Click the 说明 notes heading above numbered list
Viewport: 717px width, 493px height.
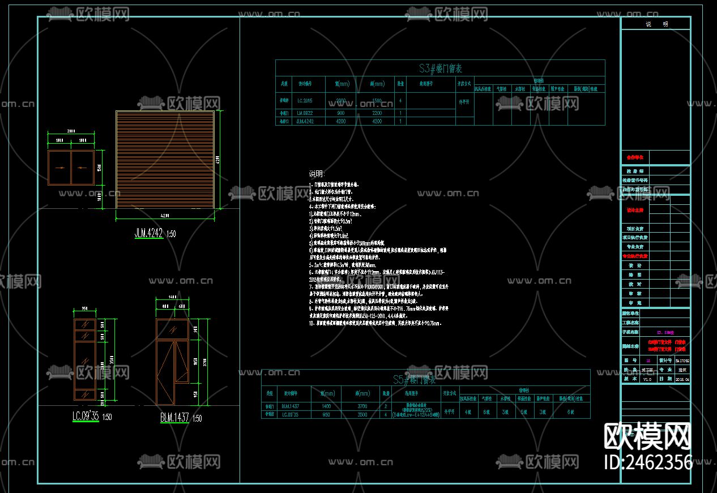[x=317, y=174]
